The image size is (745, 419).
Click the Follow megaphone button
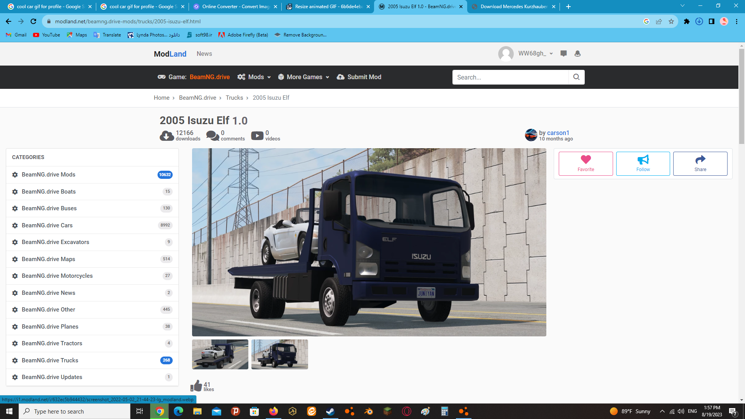[x=643, y=164]
